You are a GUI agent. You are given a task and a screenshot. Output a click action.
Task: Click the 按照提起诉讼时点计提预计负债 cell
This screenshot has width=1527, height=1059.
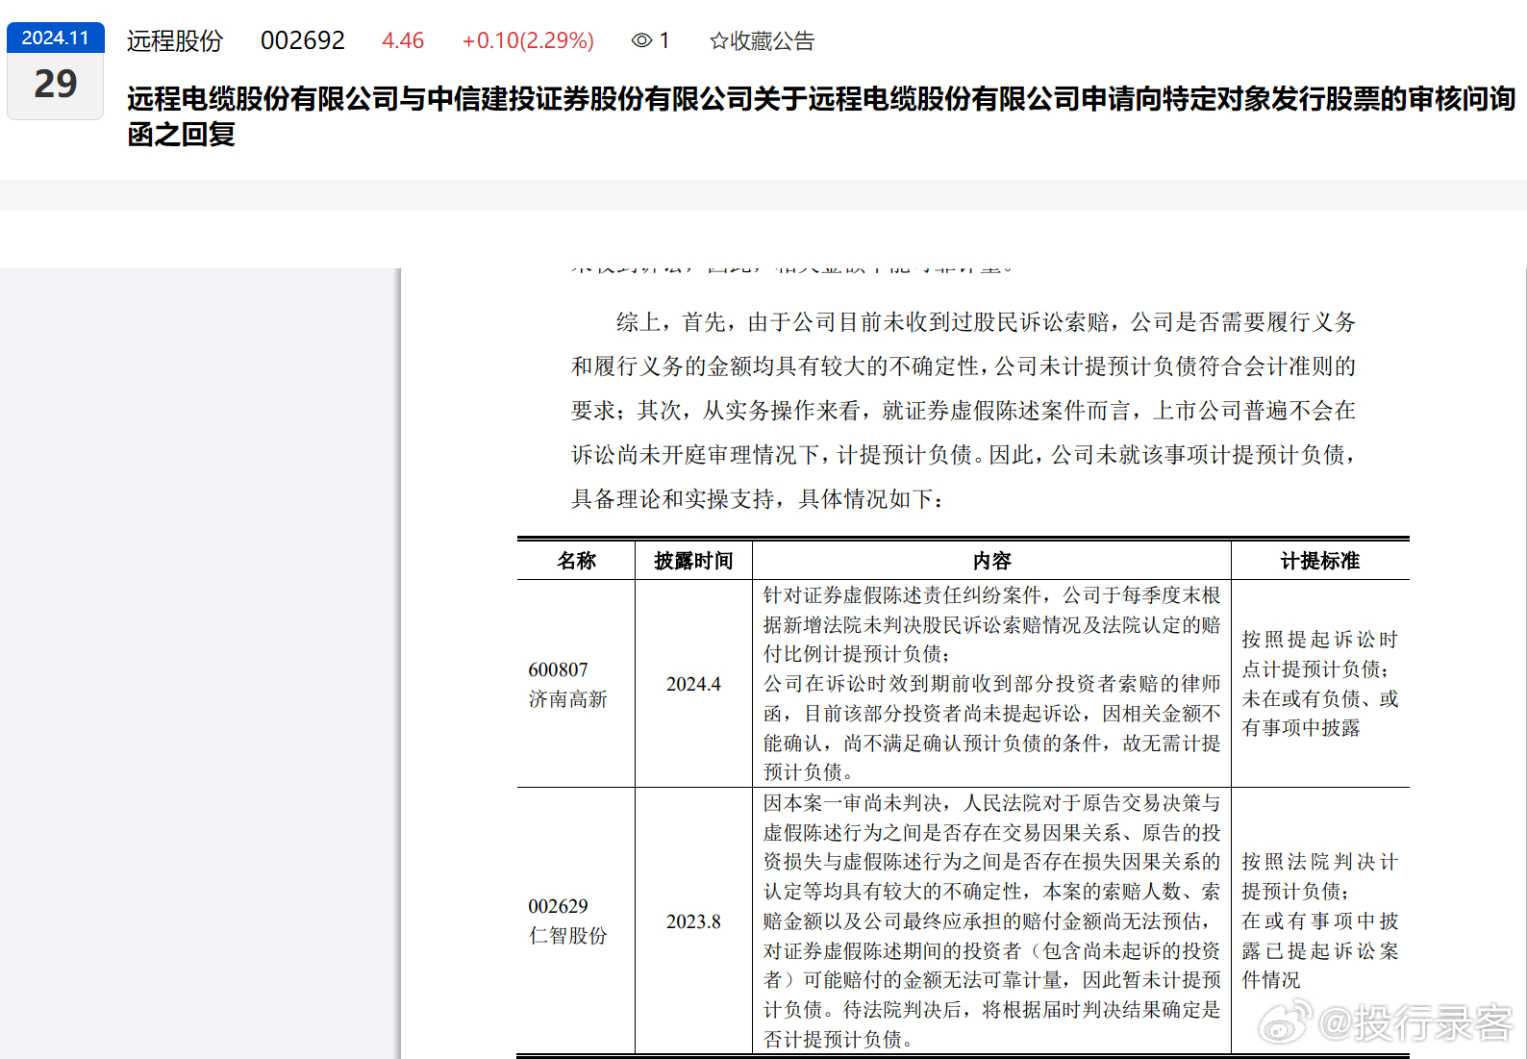click(1320, 684)
